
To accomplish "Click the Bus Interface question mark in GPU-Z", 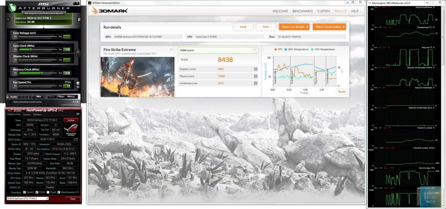I will click(77, 149).
